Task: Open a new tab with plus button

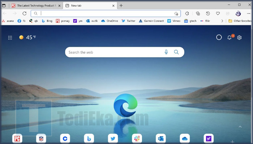Action: pos(121,6)
